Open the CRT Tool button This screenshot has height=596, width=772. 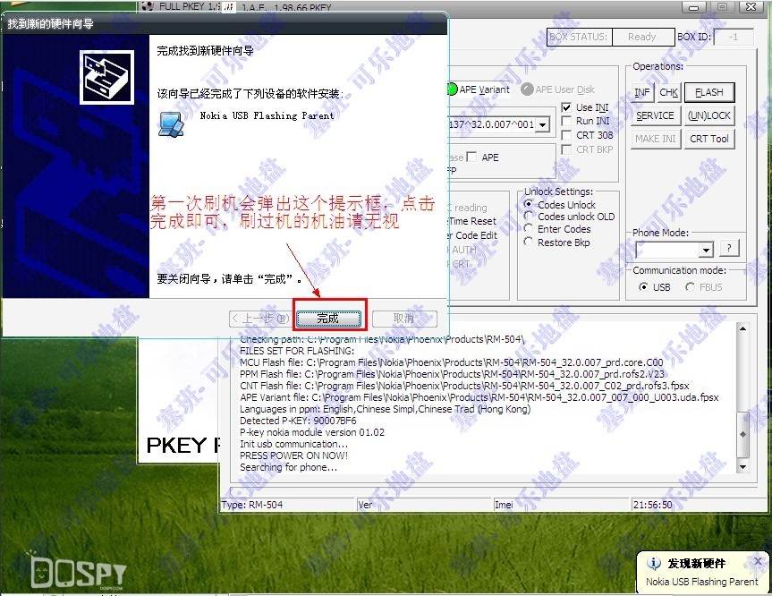(x=709, y=139)
